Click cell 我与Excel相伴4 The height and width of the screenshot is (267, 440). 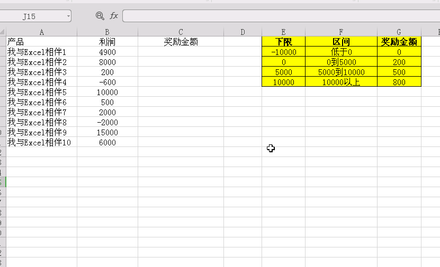pos(41,82)
